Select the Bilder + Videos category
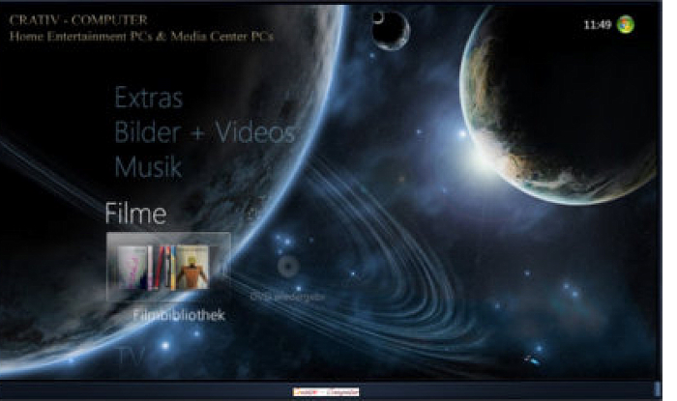677x401 pixels. 205,132
